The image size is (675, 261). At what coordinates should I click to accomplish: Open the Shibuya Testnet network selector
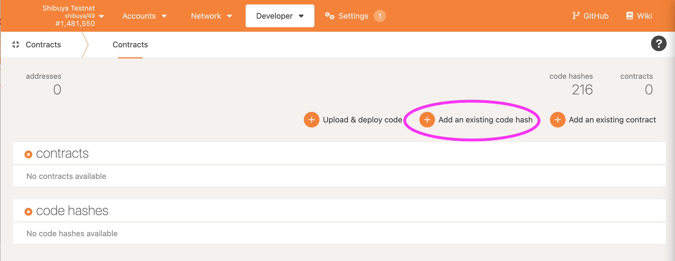click(x=73, y=16)
